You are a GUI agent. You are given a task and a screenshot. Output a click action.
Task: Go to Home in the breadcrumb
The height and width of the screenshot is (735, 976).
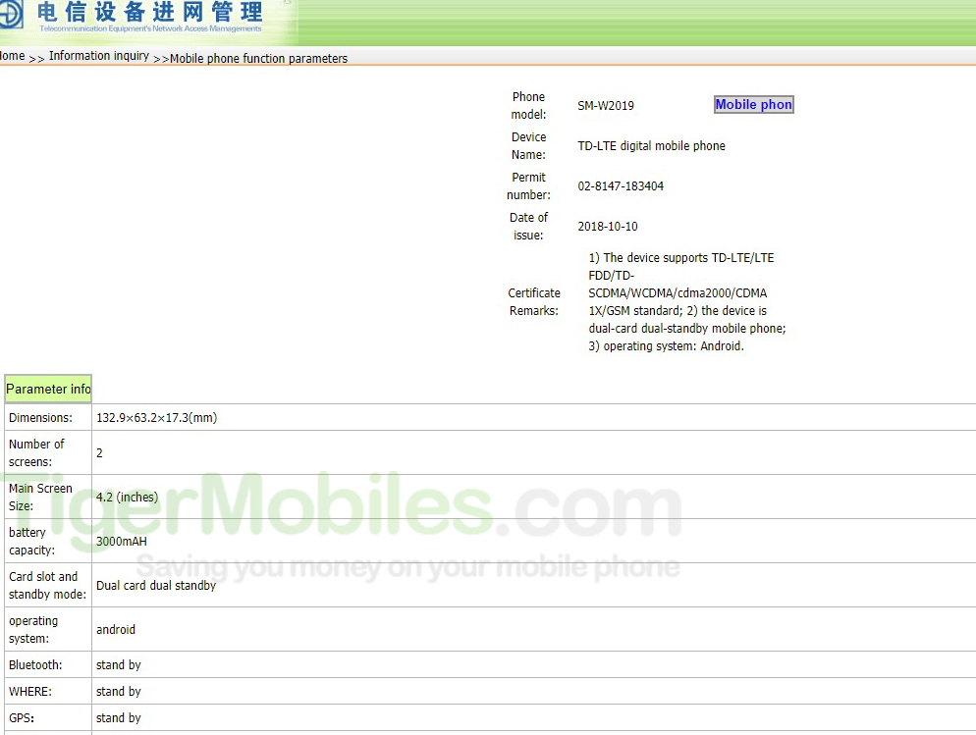12,57
